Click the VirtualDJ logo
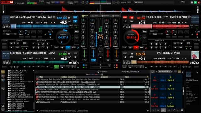This screenshot has width=201, height=113. tap(7, 2)
